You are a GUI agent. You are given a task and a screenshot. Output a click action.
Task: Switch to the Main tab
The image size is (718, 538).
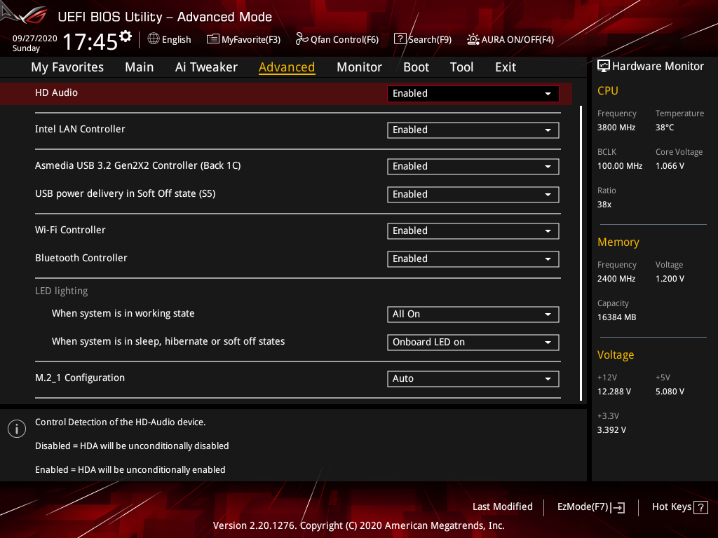[x=140, y=67]
